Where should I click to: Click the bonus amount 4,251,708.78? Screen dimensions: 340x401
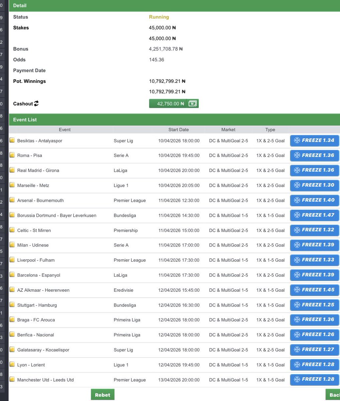click(x=166, y=49)
